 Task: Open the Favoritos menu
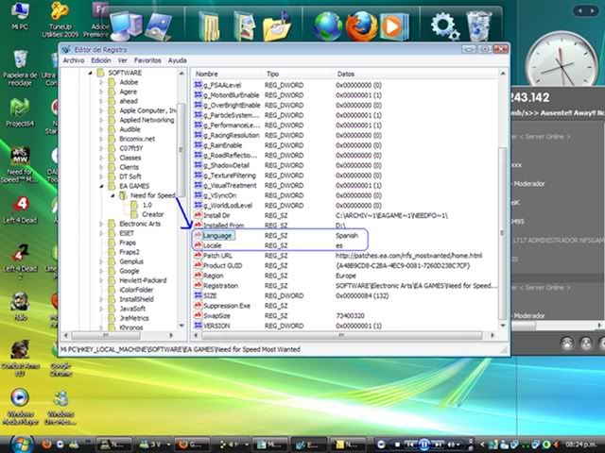click(x=147, y=60)
